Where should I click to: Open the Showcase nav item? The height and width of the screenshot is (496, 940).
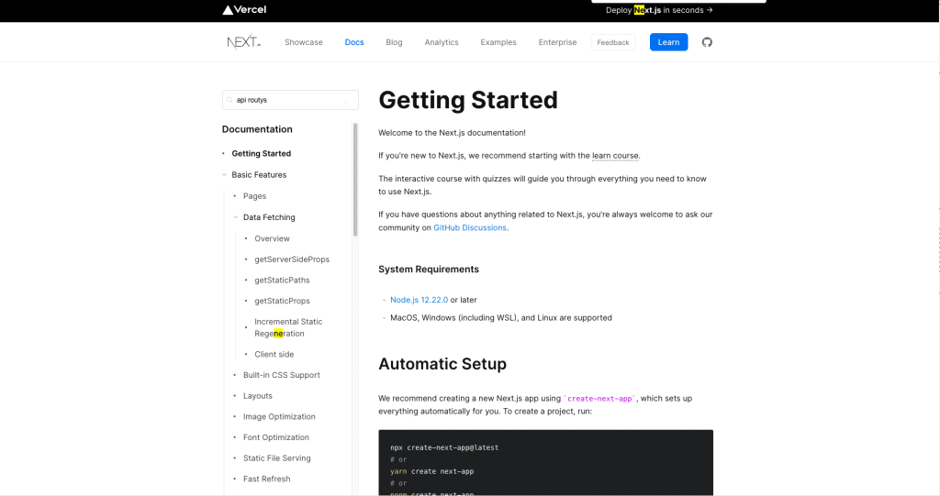(x=303, y=42)
